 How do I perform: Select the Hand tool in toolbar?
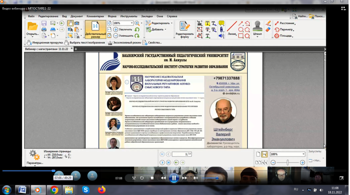click(x=70, y=23)
